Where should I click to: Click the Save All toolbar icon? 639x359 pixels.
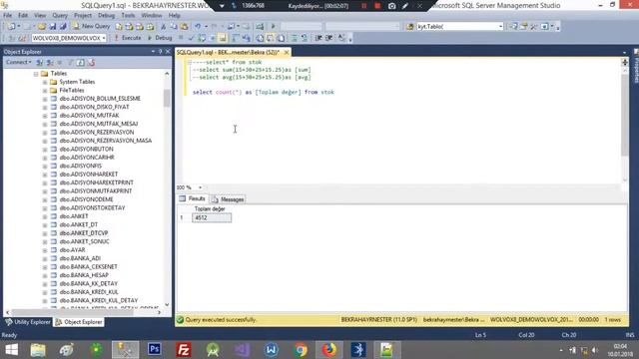click(x=63, y=27)
